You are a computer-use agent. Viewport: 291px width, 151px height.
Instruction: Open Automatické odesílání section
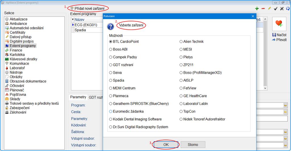coord(24,28)
